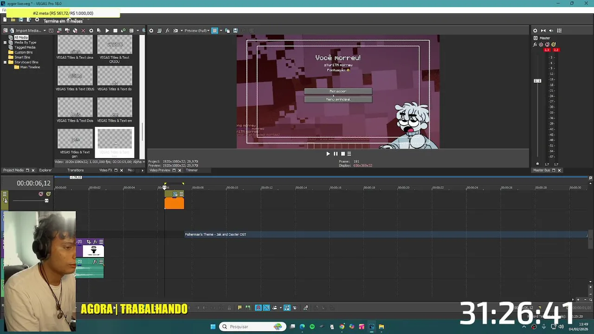Viewport: 594px width, 334px height.
Task: Expand the Media By Type node
Action: click(5, 42)
